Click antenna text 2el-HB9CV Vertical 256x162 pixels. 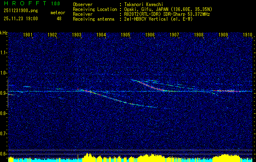pos(146,19)
